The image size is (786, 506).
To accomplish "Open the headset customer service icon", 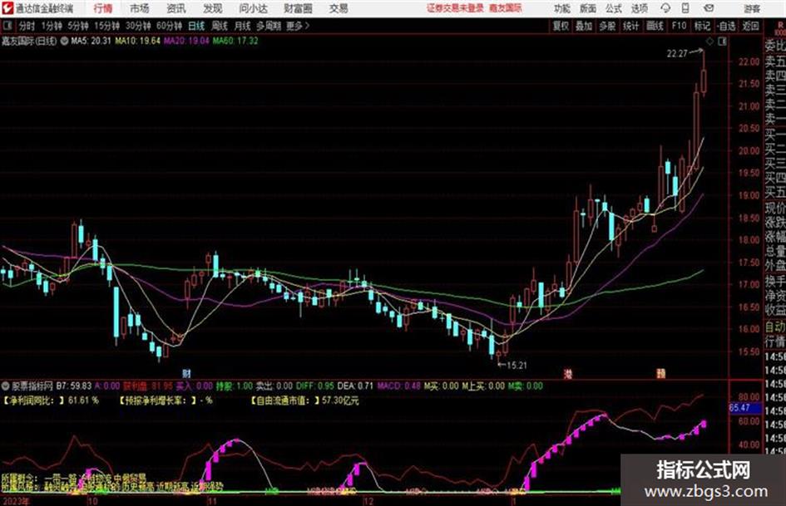I will [665, 8].
